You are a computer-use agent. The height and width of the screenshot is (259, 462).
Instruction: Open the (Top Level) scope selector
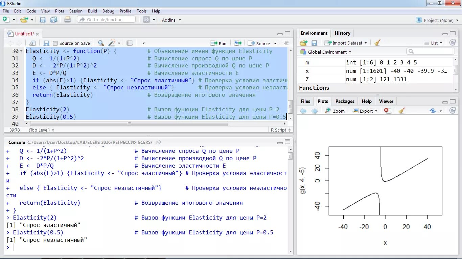tap(42, 130)
